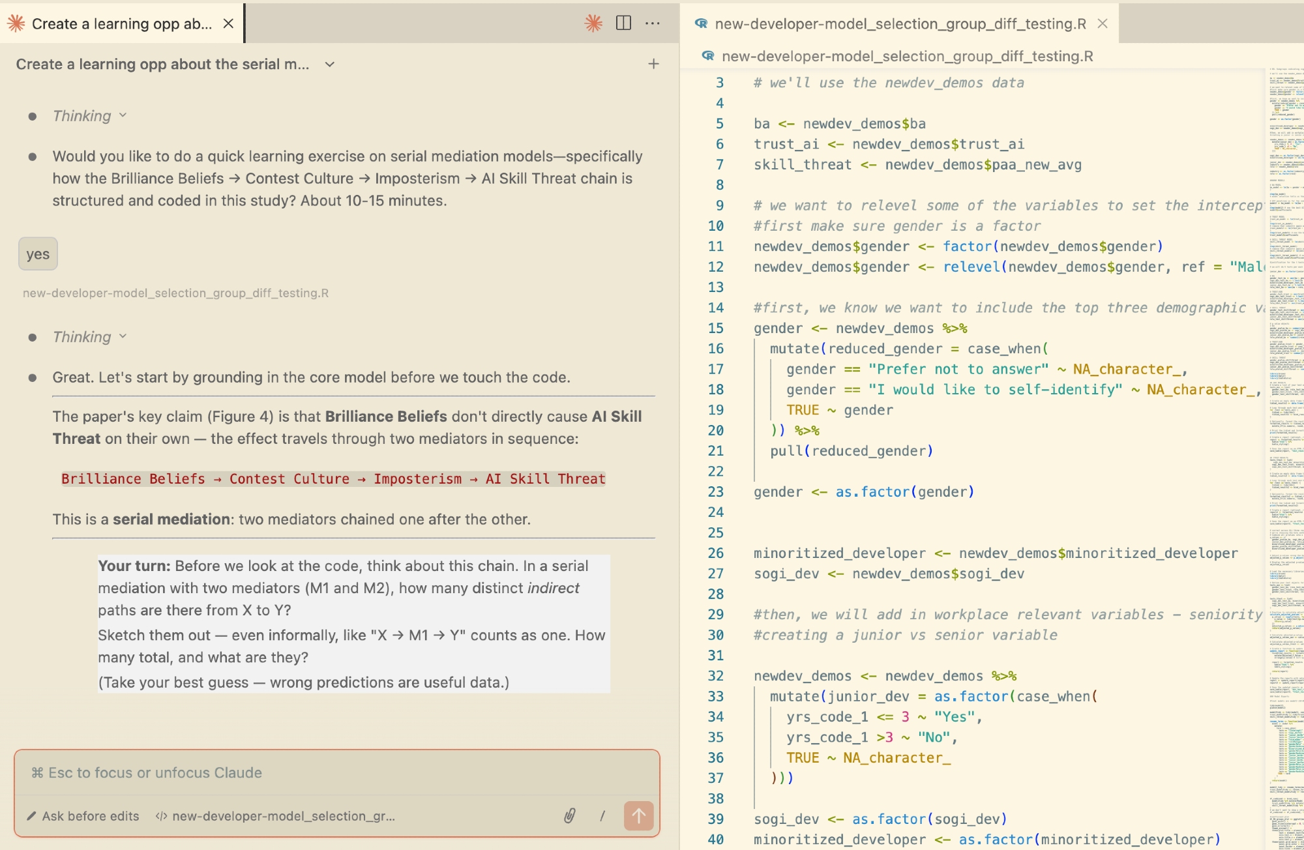Click the slash command icon
This screenshot has width=1304, height=850.
coord(602,815)
